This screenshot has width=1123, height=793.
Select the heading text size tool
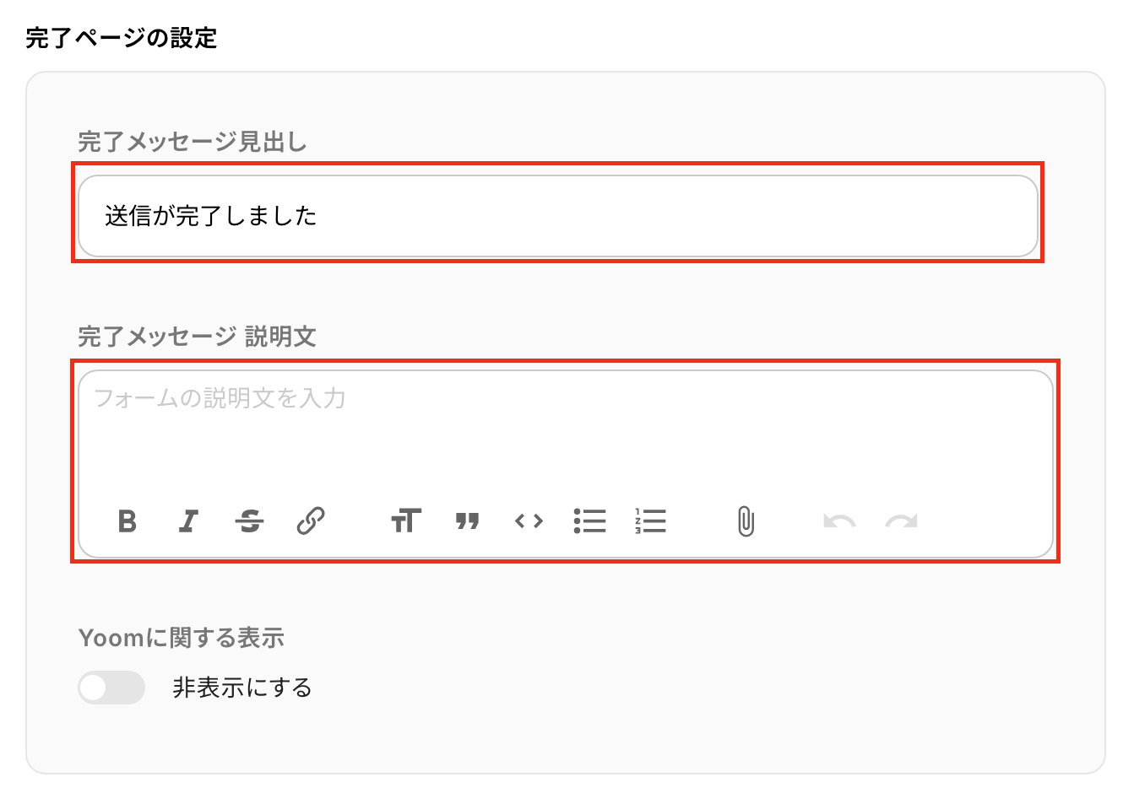[406, 521]
